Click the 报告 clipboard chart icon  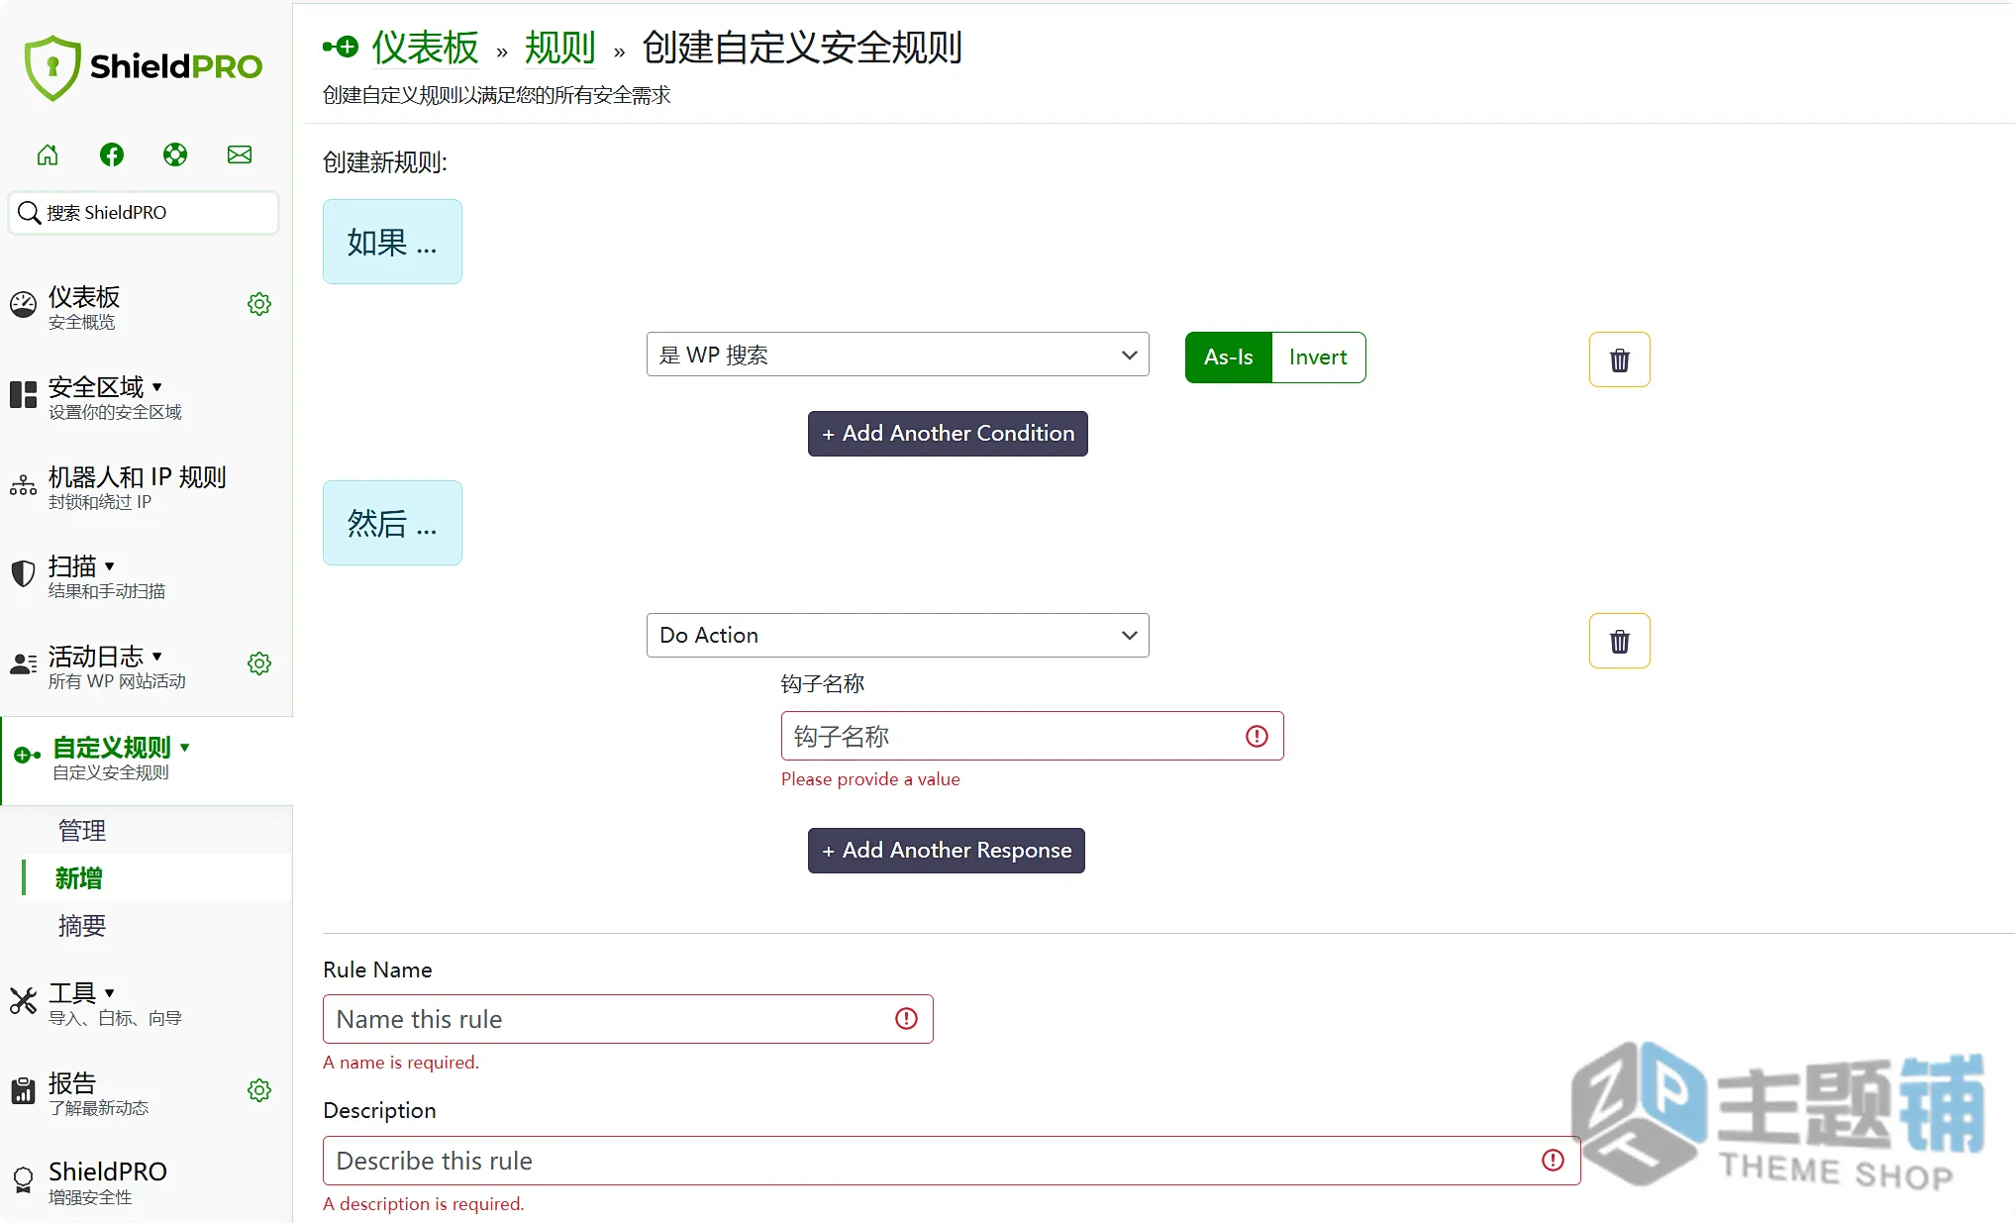23,1090
